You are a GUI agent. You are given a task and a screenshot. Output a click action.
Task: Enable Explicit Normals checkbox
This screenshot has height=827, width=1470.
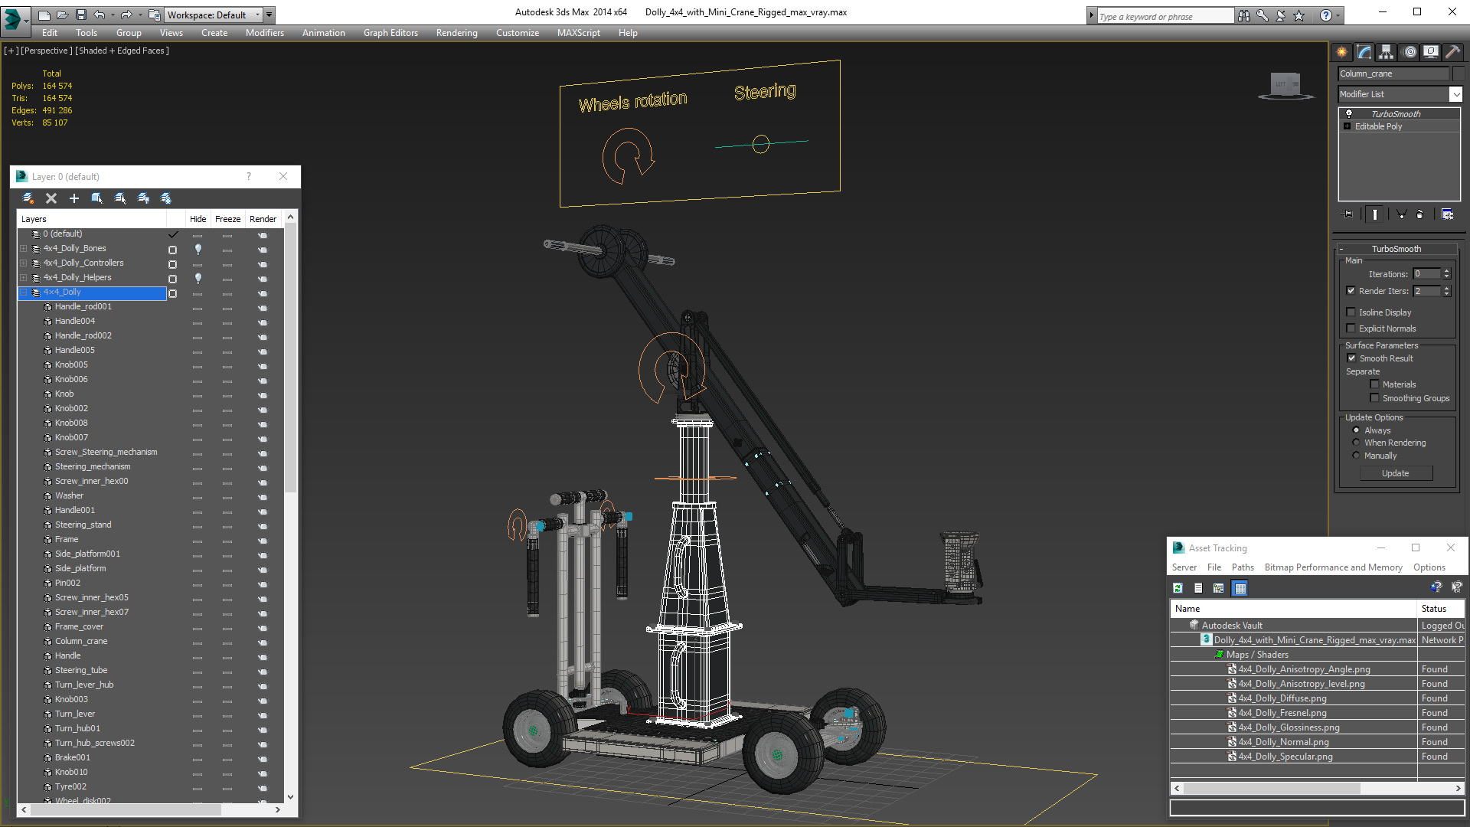pyautogui.click(x=1351, y=328)
